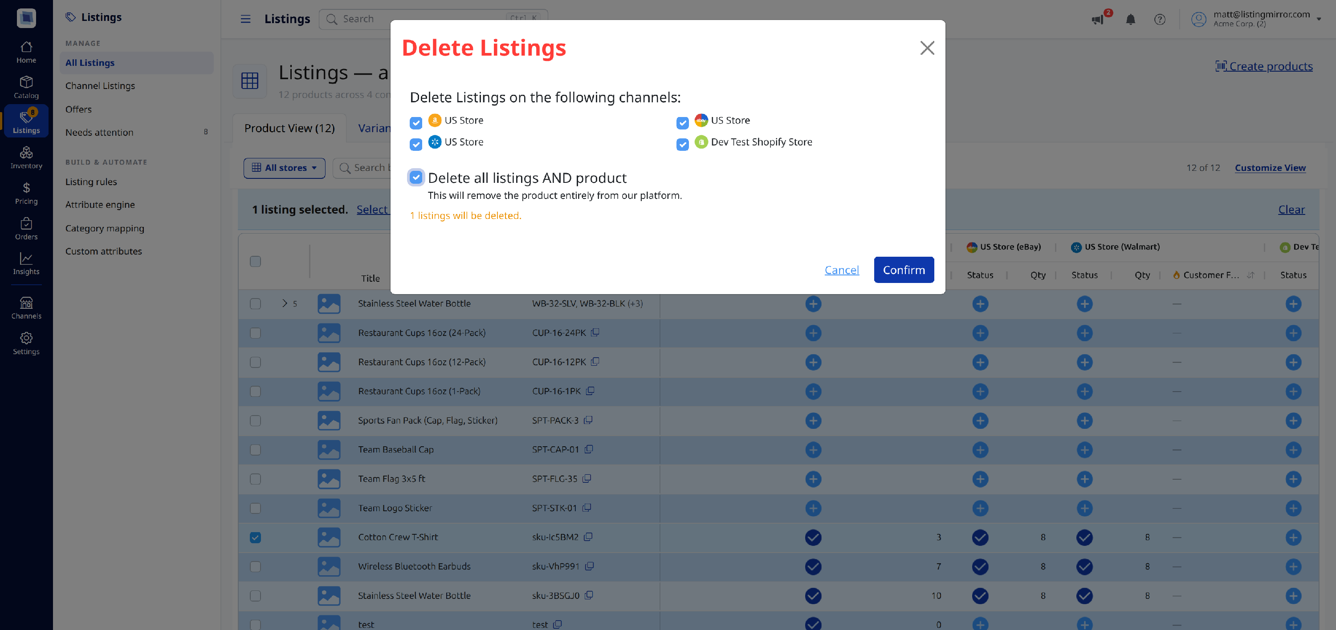Open the help question mark icon
Viewport: 1336px width, 630px height.
[x=1160, y=20]
